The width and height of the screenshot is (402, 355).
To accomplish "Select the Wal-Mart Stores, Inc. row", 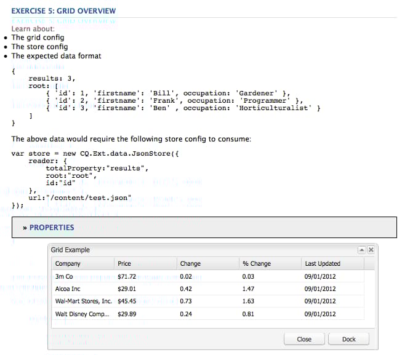I will [x=83, y=301].
